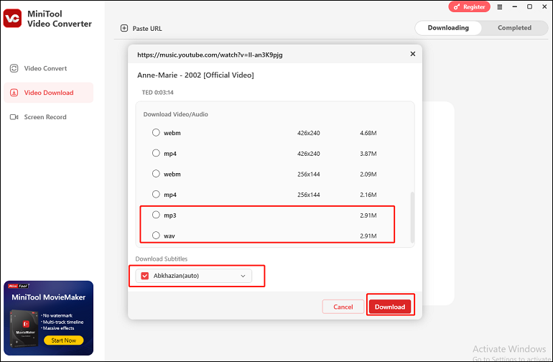The width and height of the screenshot is (553, 362).
Task: Click the red Download button
Action: pos(390,307)
